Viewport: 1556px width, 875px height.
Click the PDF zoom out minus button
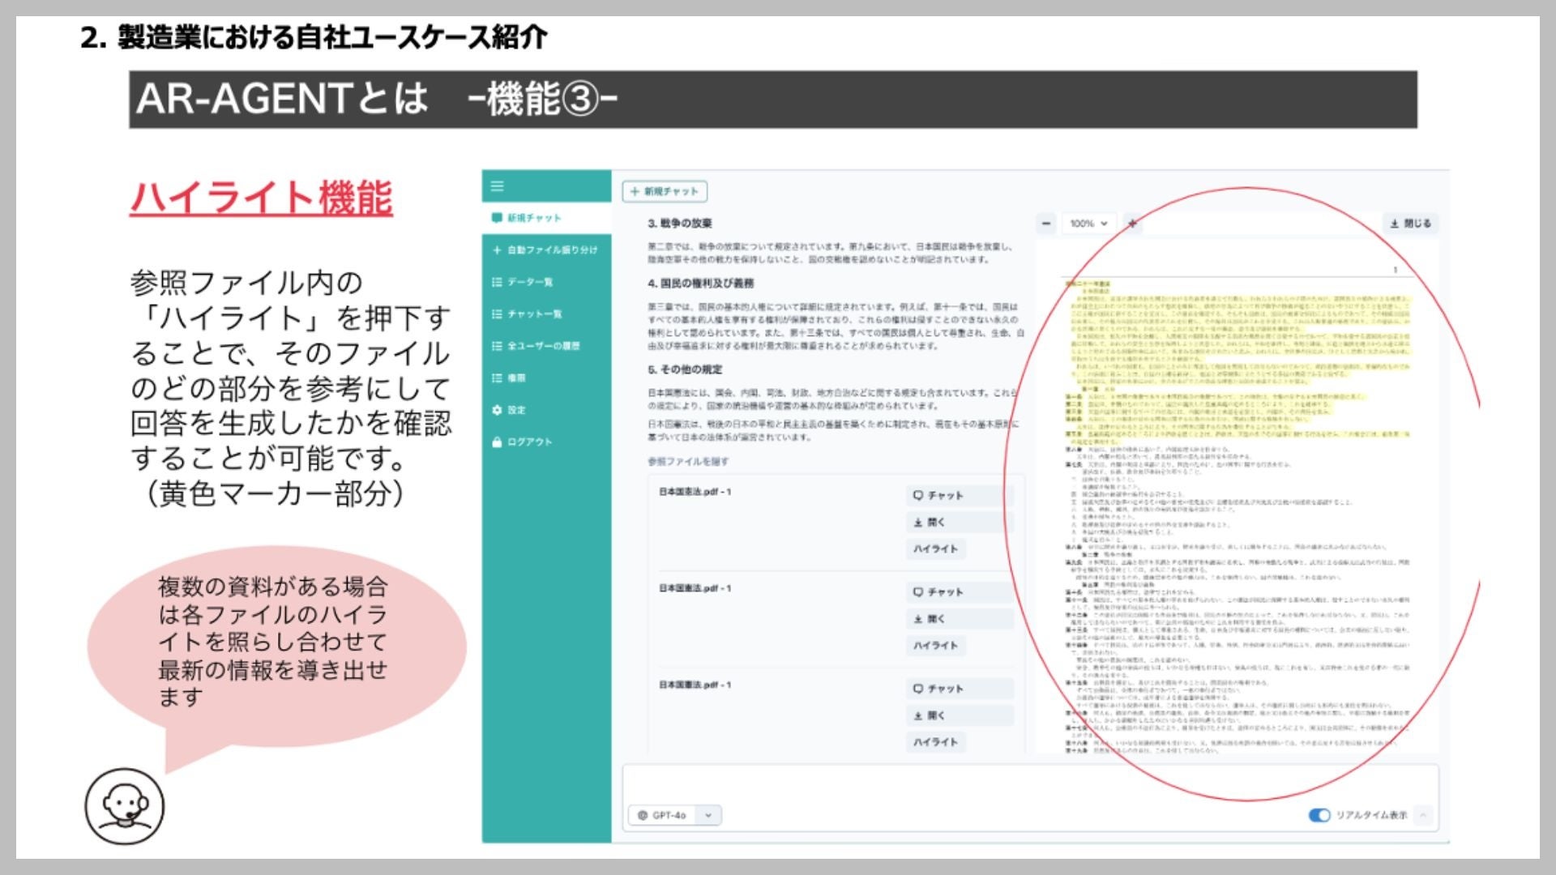pyautogui.click(x=1046, y=223)
